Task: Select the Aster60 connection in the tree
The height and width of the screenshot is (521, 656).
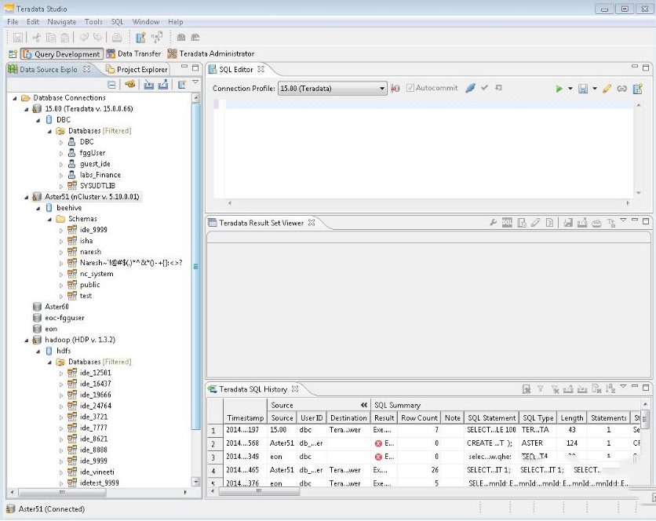Action: pyautogui.click(x=56, y=307)
